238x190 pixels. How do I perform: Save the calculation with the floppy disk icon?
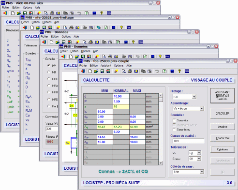click(102, 71)
